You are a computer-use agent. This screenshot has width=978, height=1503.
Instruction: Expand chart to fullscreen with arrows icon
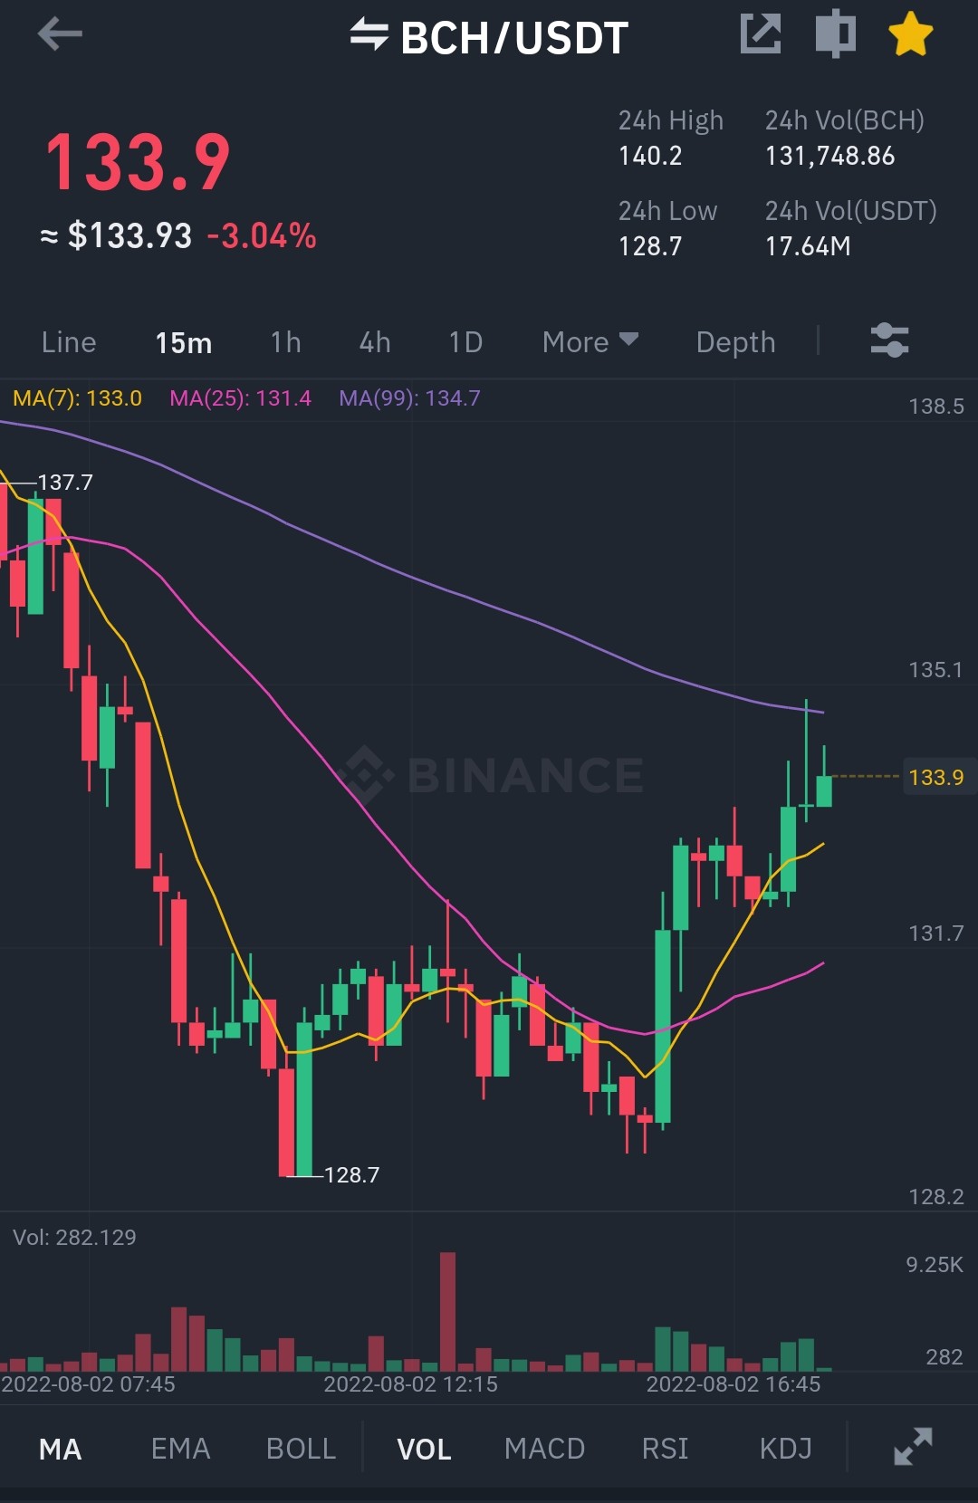[x=913, y=1446]
